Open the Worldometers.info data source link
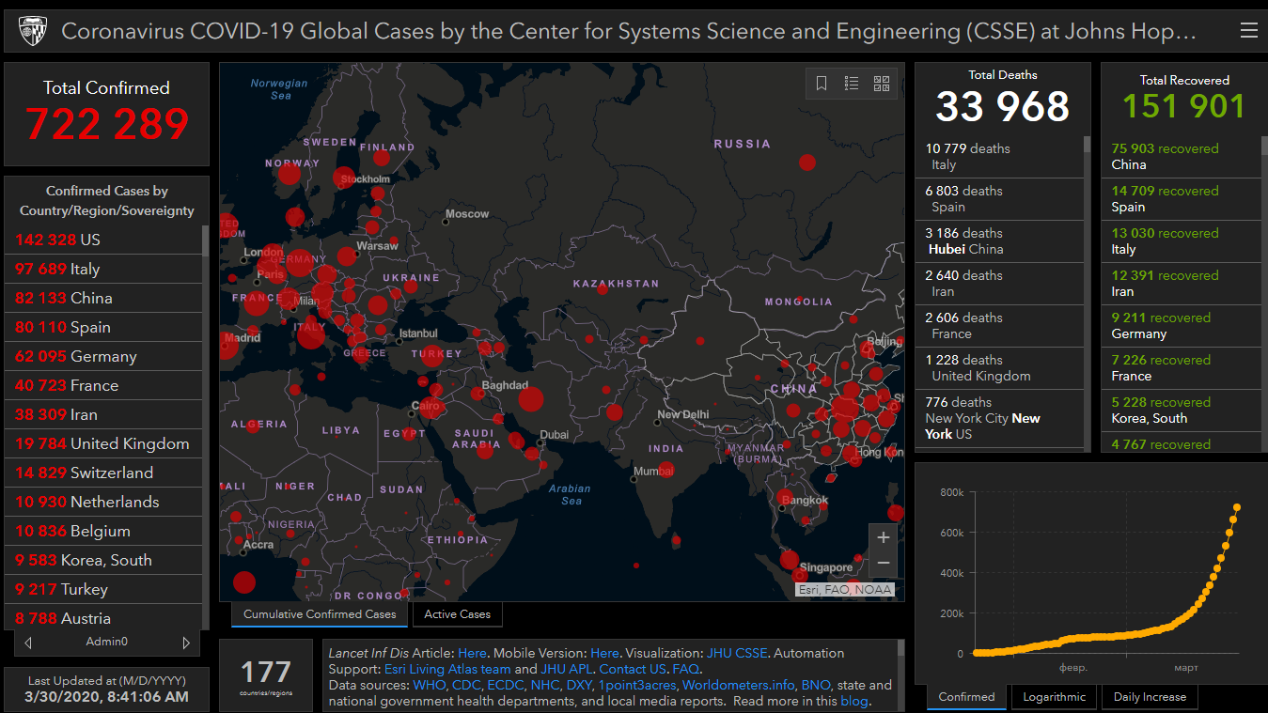1268x713 pixels. click(739, 685)
